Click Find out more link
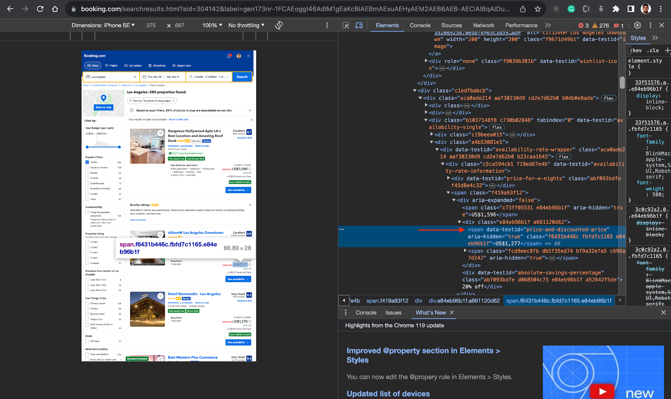This screenshot has width=671, height=399. click(x=138, y=220)
